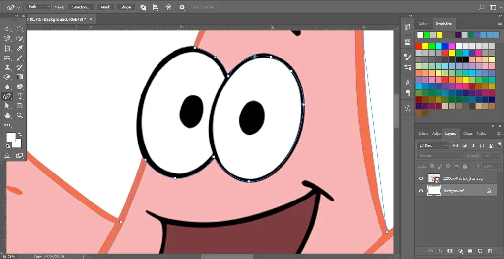The width and height of the screenshot is (504, 259).
Task: Change the screen mode
Action: pyautogui.click(x=19, y=155)
